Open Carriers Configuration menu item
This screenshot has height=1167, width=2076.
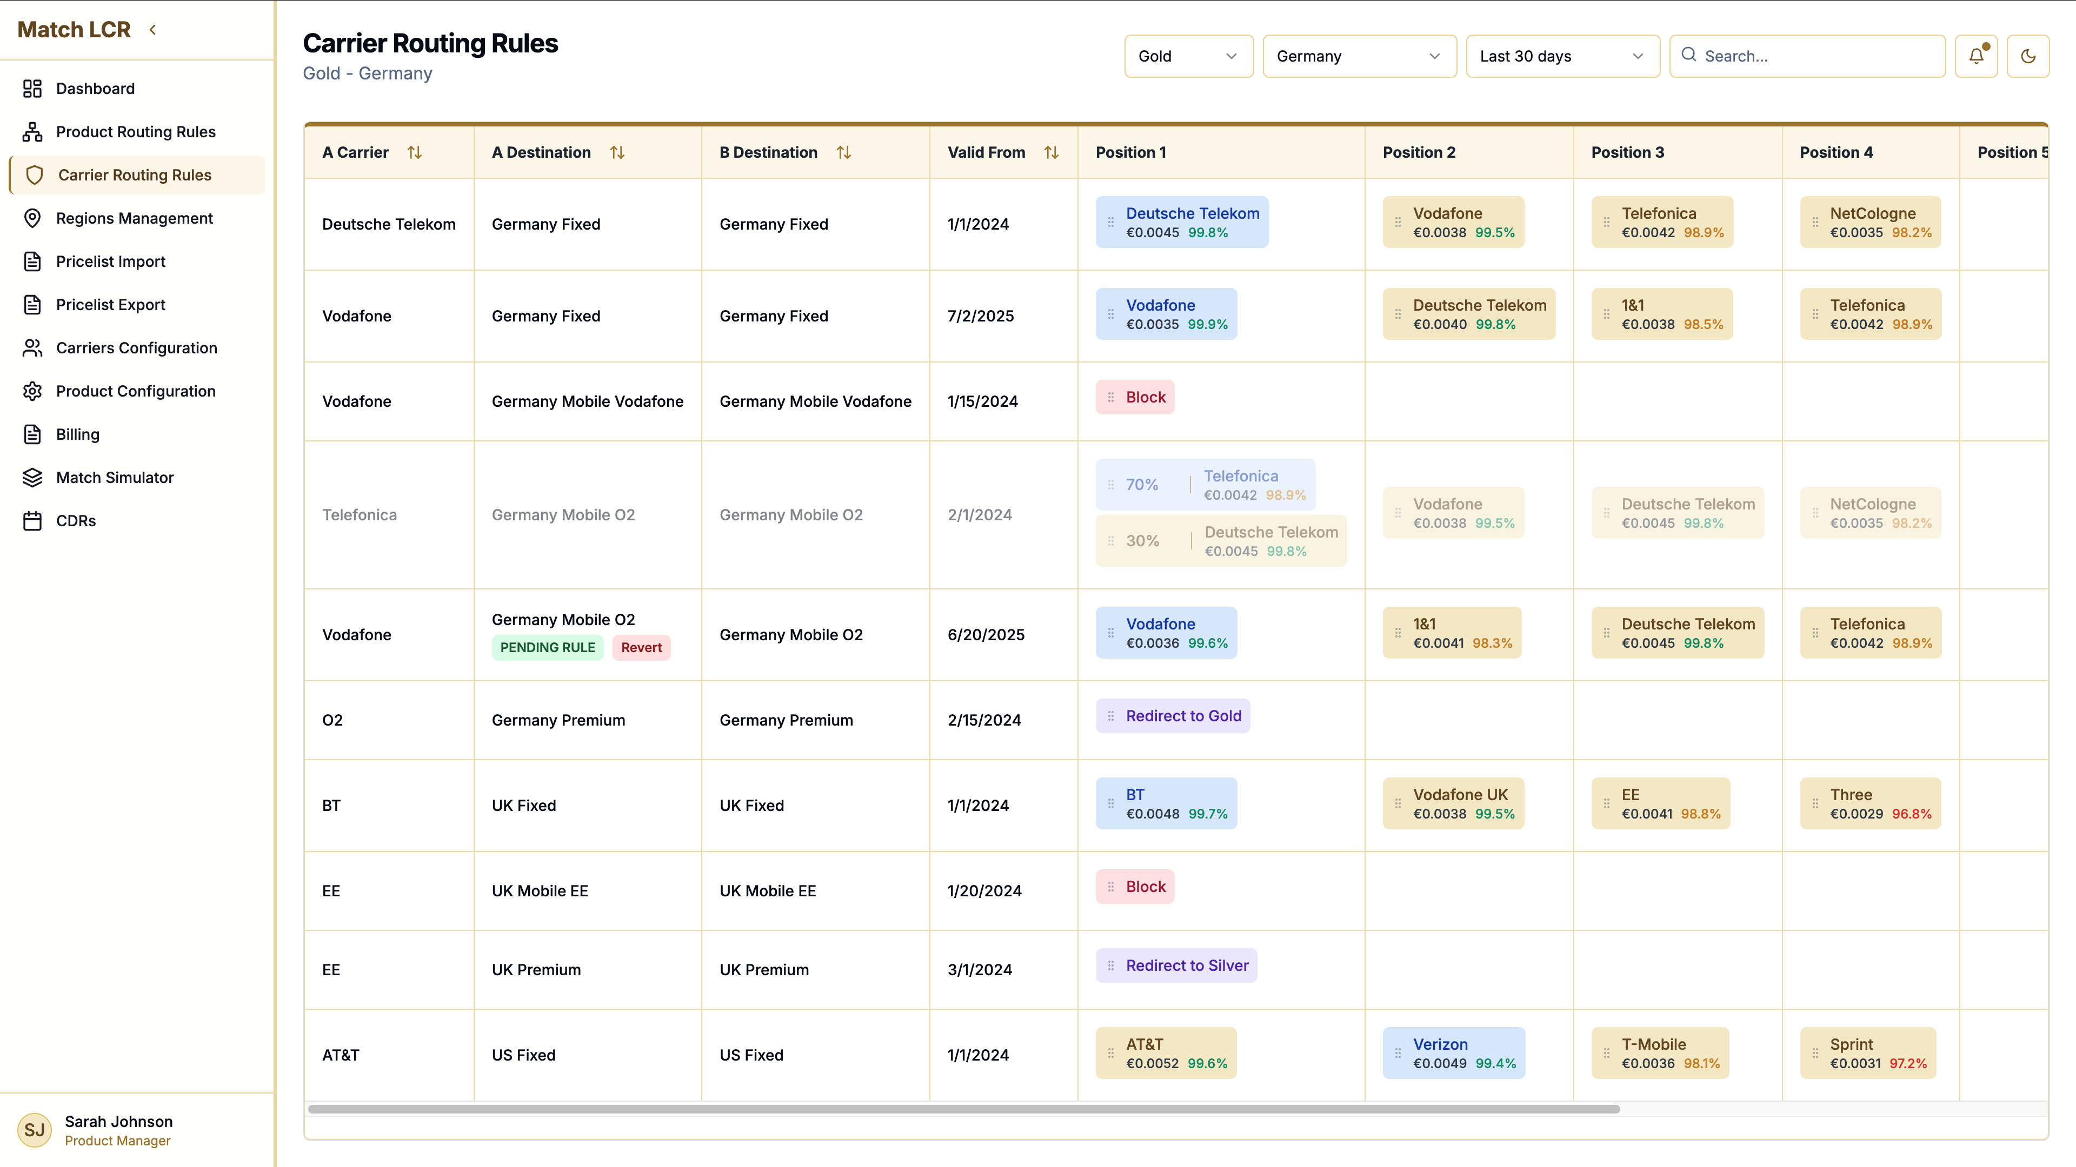[x=137, y=348]
